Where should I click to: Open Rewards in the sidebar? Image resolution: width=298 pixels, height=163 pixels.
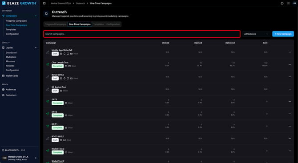click(x=10, y=66)
